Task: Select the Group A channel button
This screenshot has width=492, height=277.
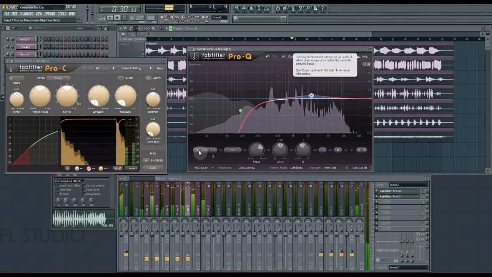Action: pos(25,39)
